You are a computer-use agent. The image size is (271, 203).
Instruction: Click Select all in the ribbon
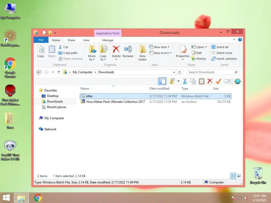(220, 47)
